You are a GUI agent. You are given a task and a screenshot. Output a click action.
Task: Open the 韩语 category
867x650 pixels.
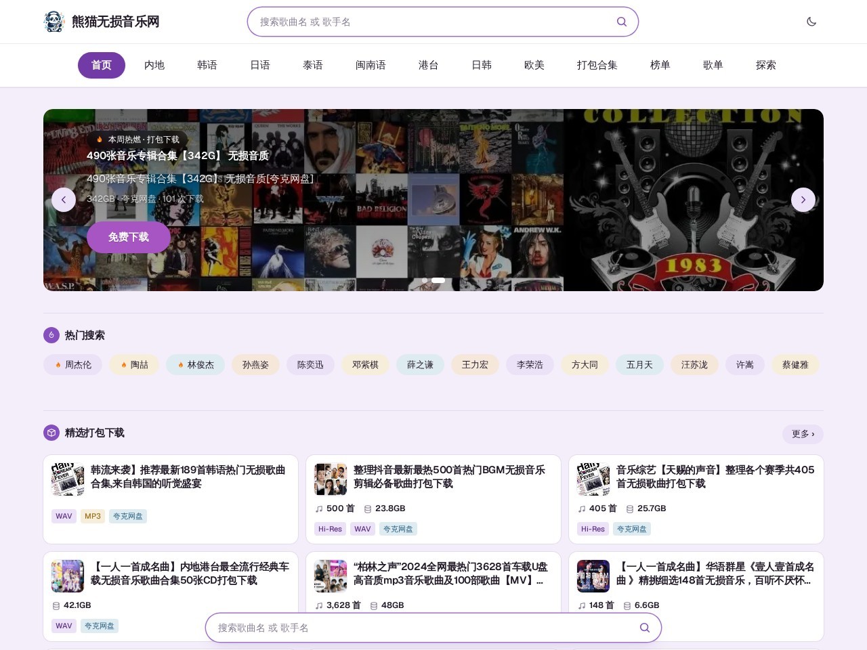click(x=207, y=65)
